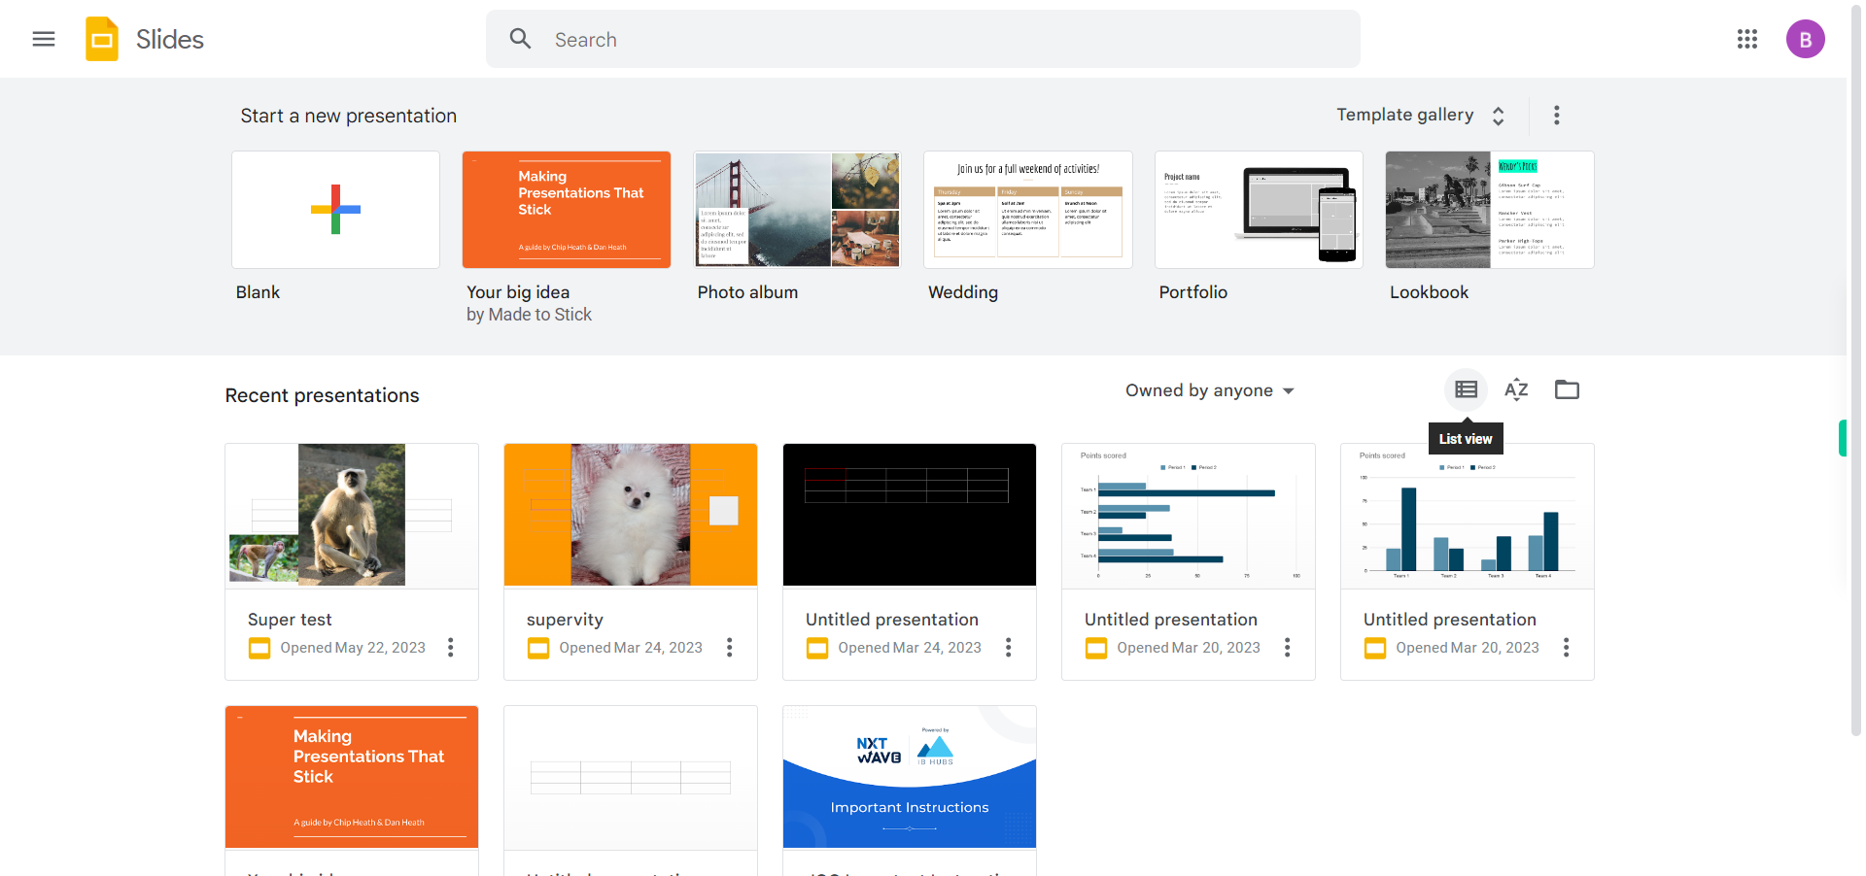Open the supervity presentation thumbnail
Screen dimensions: 1866x876
pos(631,516)
